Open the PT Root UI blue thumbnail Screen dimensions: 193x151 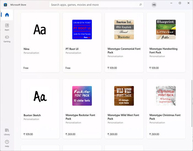[82, 30]
